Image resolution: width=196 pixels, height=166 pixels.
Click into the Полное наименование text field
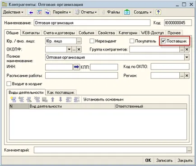(x=115, y=57)
